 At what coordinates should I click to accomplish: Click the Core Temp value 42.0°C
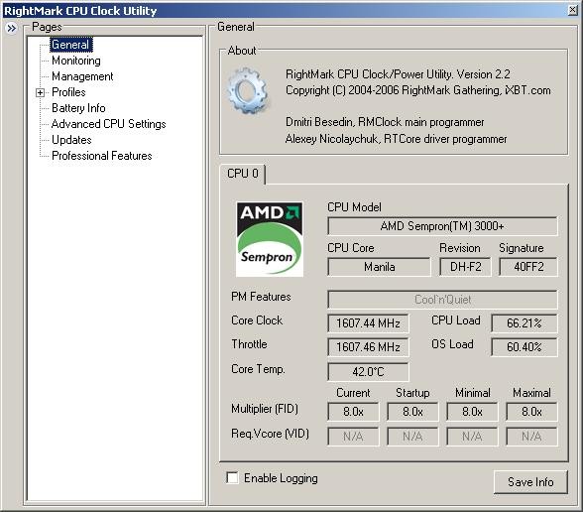click(368, 372)
